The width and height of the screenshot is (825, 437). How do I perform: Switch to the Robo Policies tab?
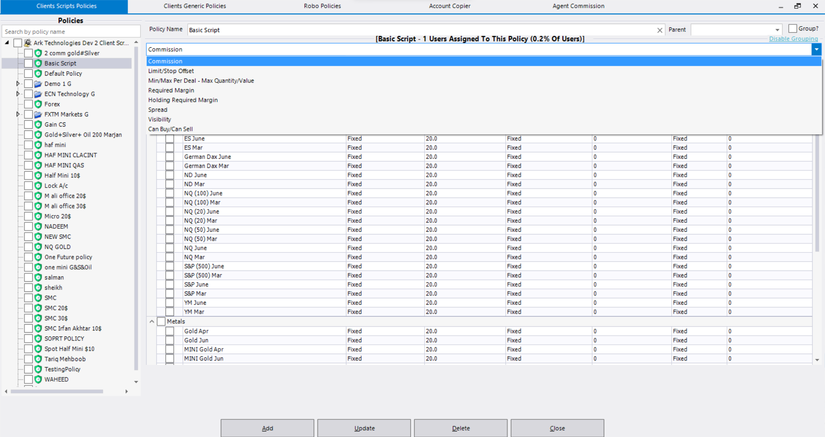(x=322, y=6)
